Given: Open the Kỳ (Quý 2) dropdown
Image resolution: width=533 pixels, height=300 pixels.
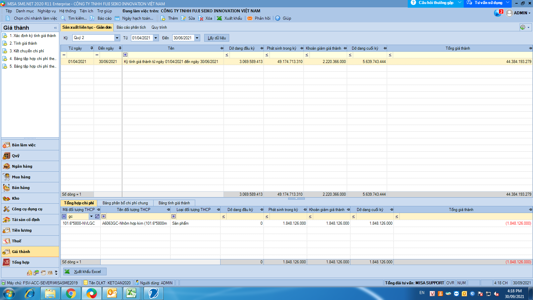Looking at the screenshot, I should pos(117,38).
